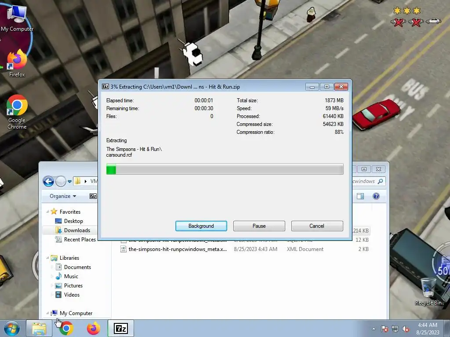The height and width of the screenshot is (337, 450).
Task: Click the 'XML Document' type cell
Action: click(x=305, y=249)
